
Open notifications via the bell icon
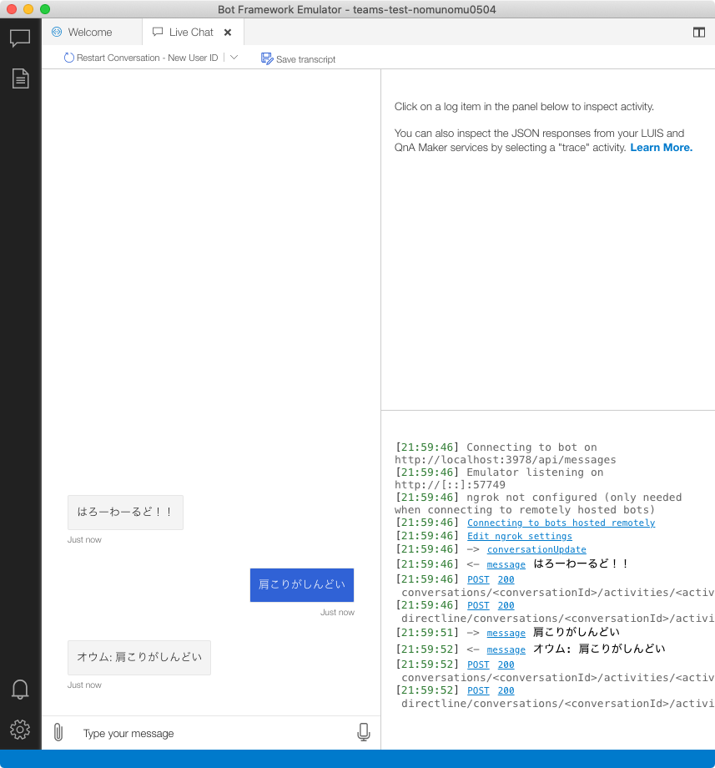click(20, 690)
